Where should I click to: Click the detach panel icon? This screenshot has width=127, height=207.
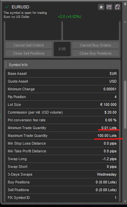pyautogui.click(x=117, y=7)
